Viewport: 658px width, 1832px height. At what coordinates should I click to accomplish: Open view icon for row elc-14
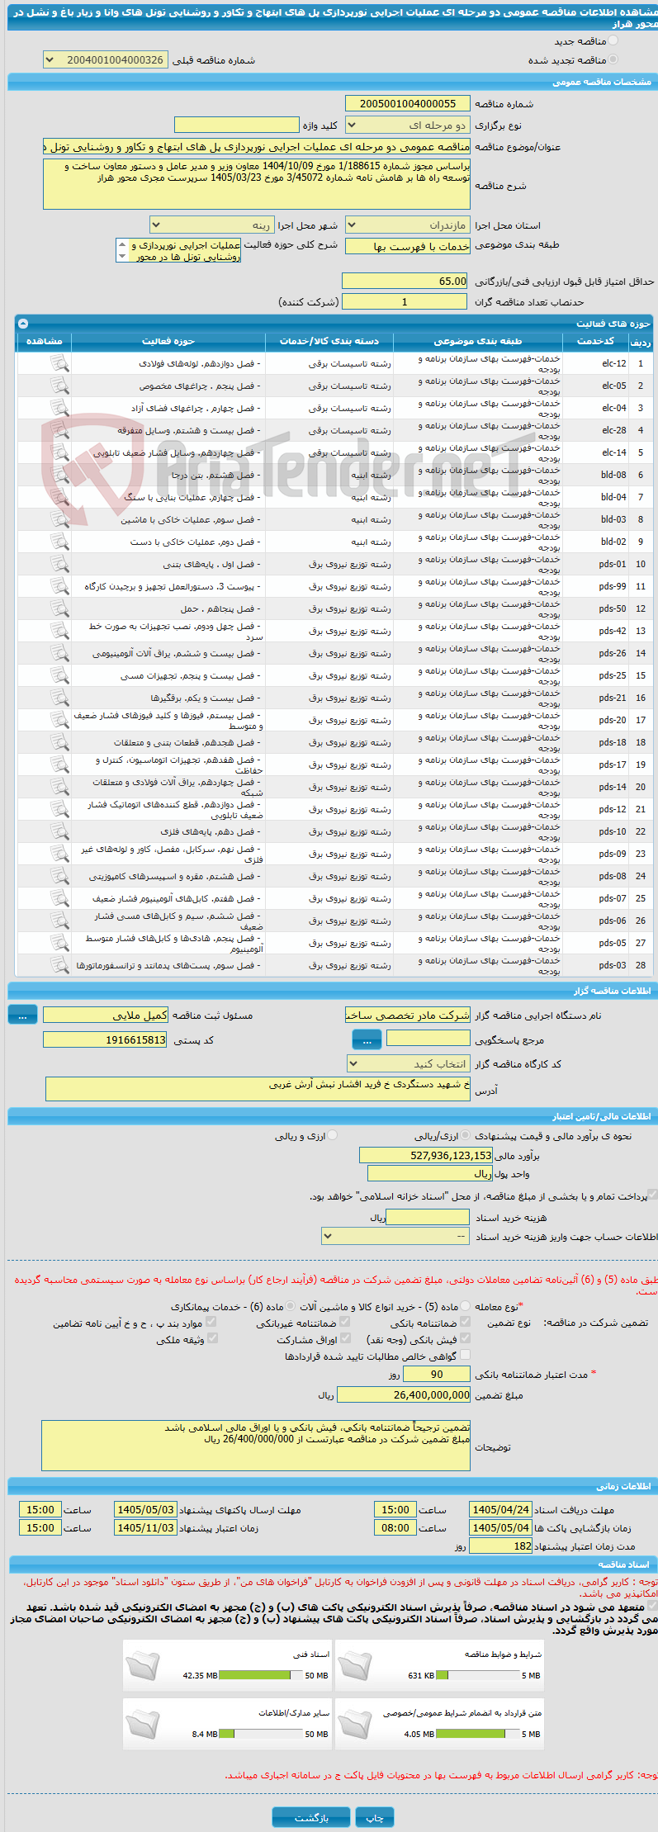59,452
